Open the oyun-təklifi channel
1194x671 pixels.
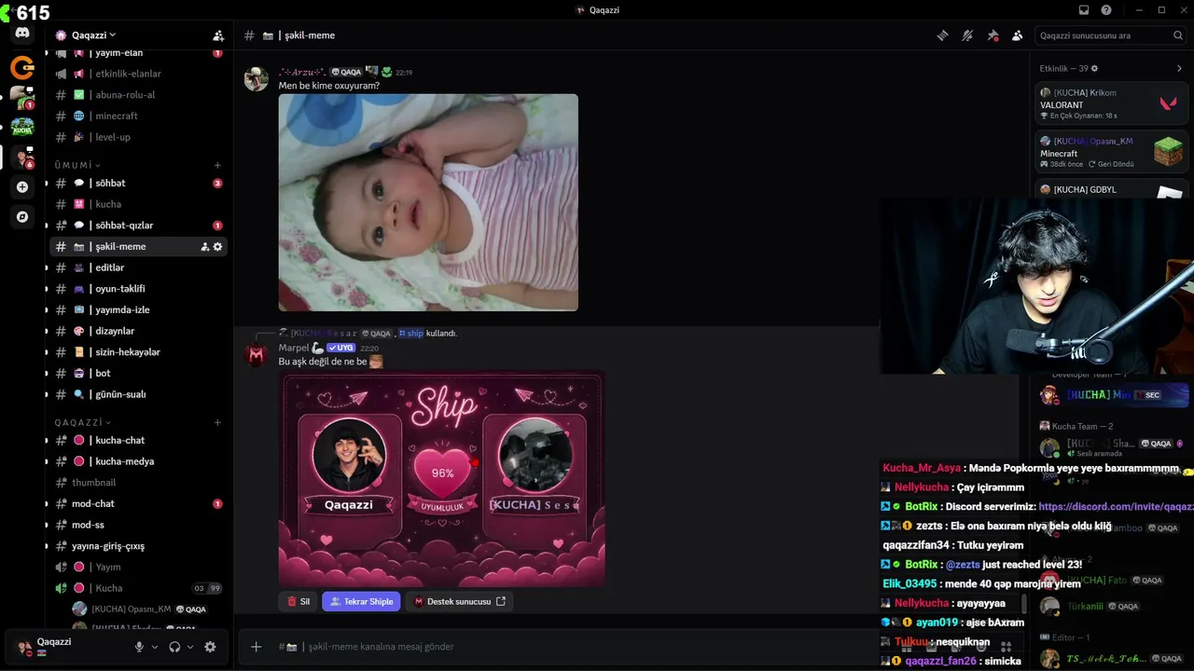(x=138, y=289)
